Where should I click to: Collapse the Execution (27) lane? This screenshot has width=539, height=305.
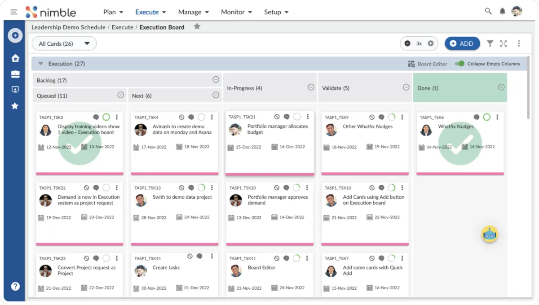(41, 64)
